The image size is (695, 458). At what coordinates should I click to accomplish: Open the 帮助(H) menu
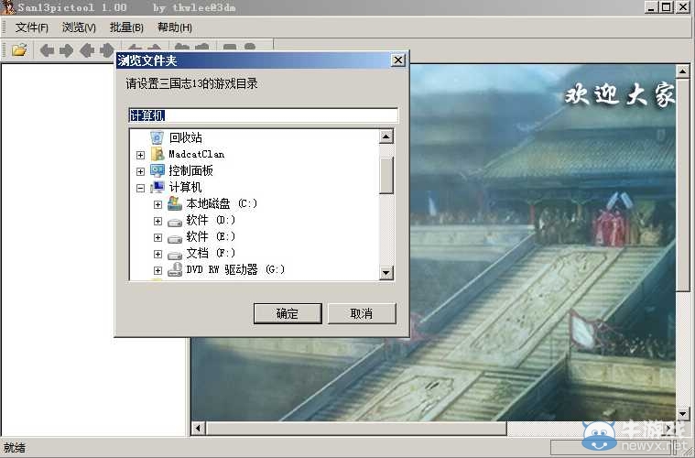pos(175,27)
